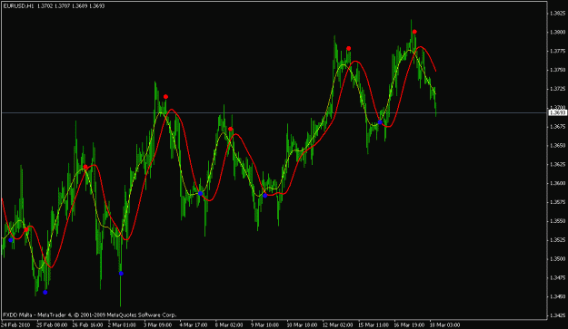The width and height of the screenshot is (568, 329).
Task: Click the 1.3625 price axis label
Action: [557, 164]
